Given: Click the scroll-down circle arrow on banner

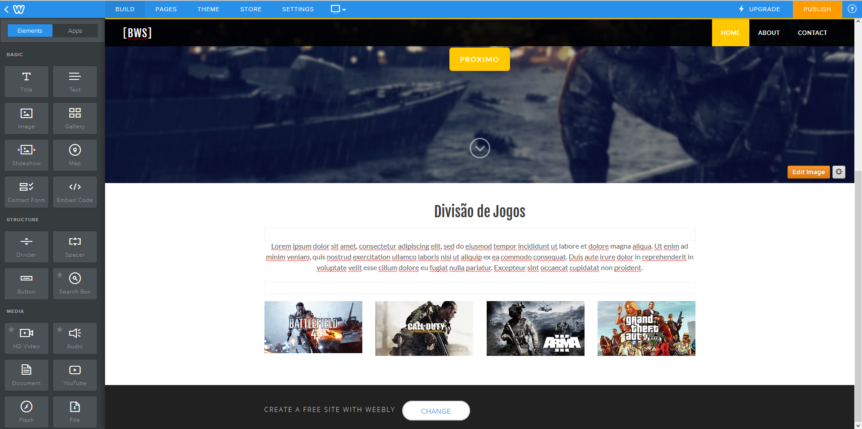Looking at the screenshot, I should (x=479, y=148).
